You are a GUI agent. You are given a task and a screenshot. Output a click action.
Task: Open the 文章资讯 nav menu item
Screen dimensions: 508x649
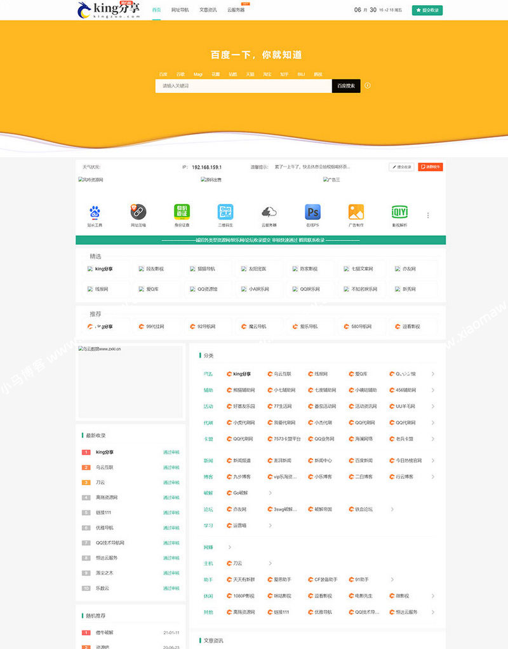(x=208, y=10)
